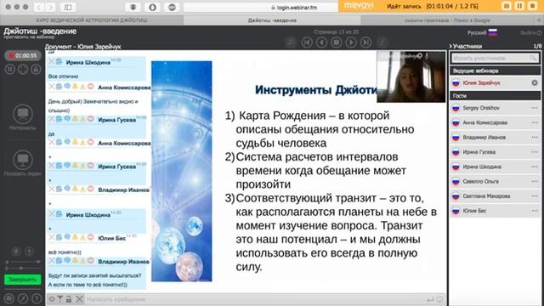Screen dimensions: 544x306
Task: Switch to Поиск в Google browser tab
Action: click(447, 20)
